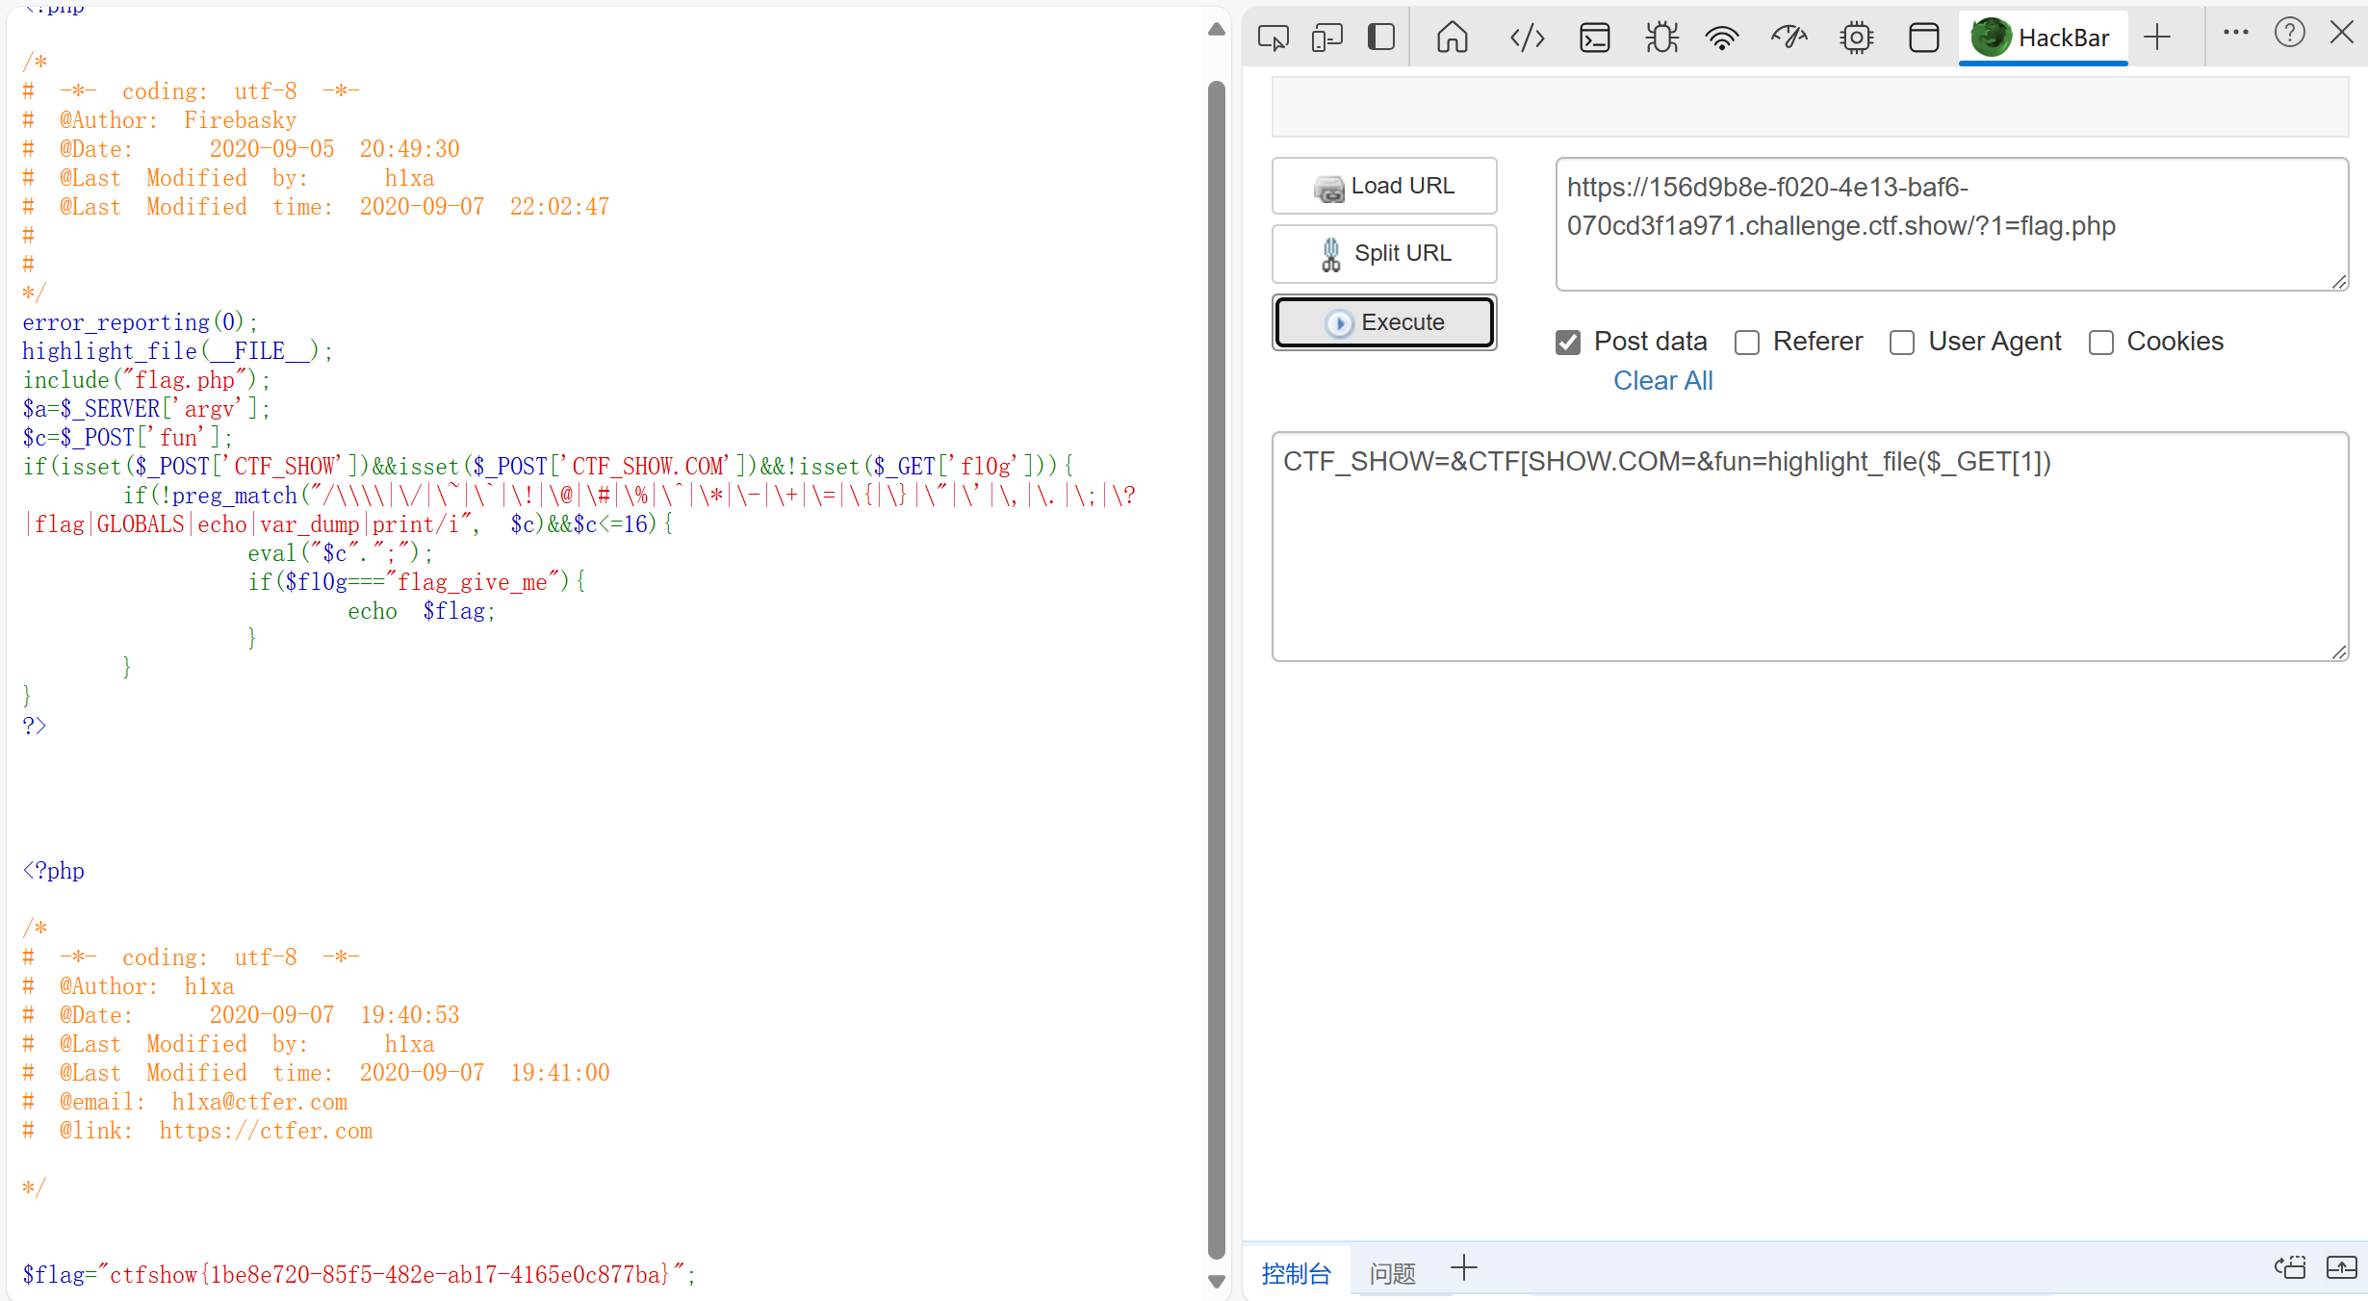Screen dimensions: 2368x1301
Task: Click the Clear All link
Action: tap(1662, 381)
